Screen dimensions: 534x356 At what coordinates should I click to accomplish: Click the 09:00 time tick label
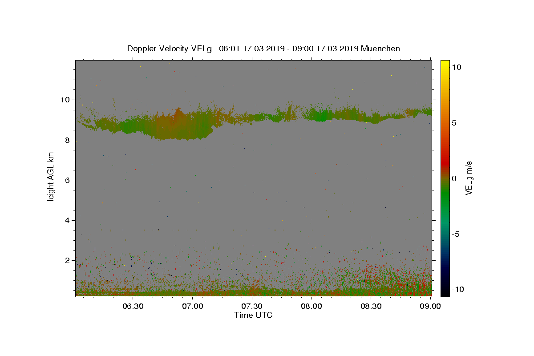point(431,306)
